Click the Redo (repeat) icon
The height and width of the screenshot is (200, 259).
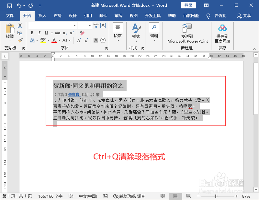pos(30,5)
